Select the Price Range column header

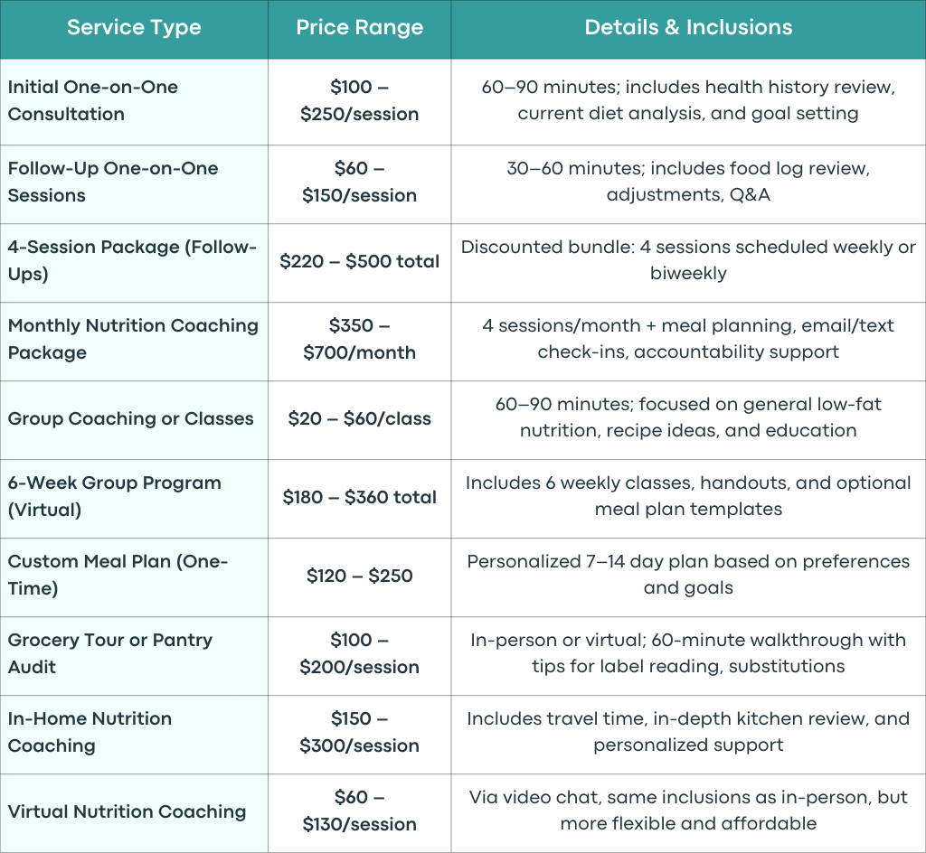360,28
